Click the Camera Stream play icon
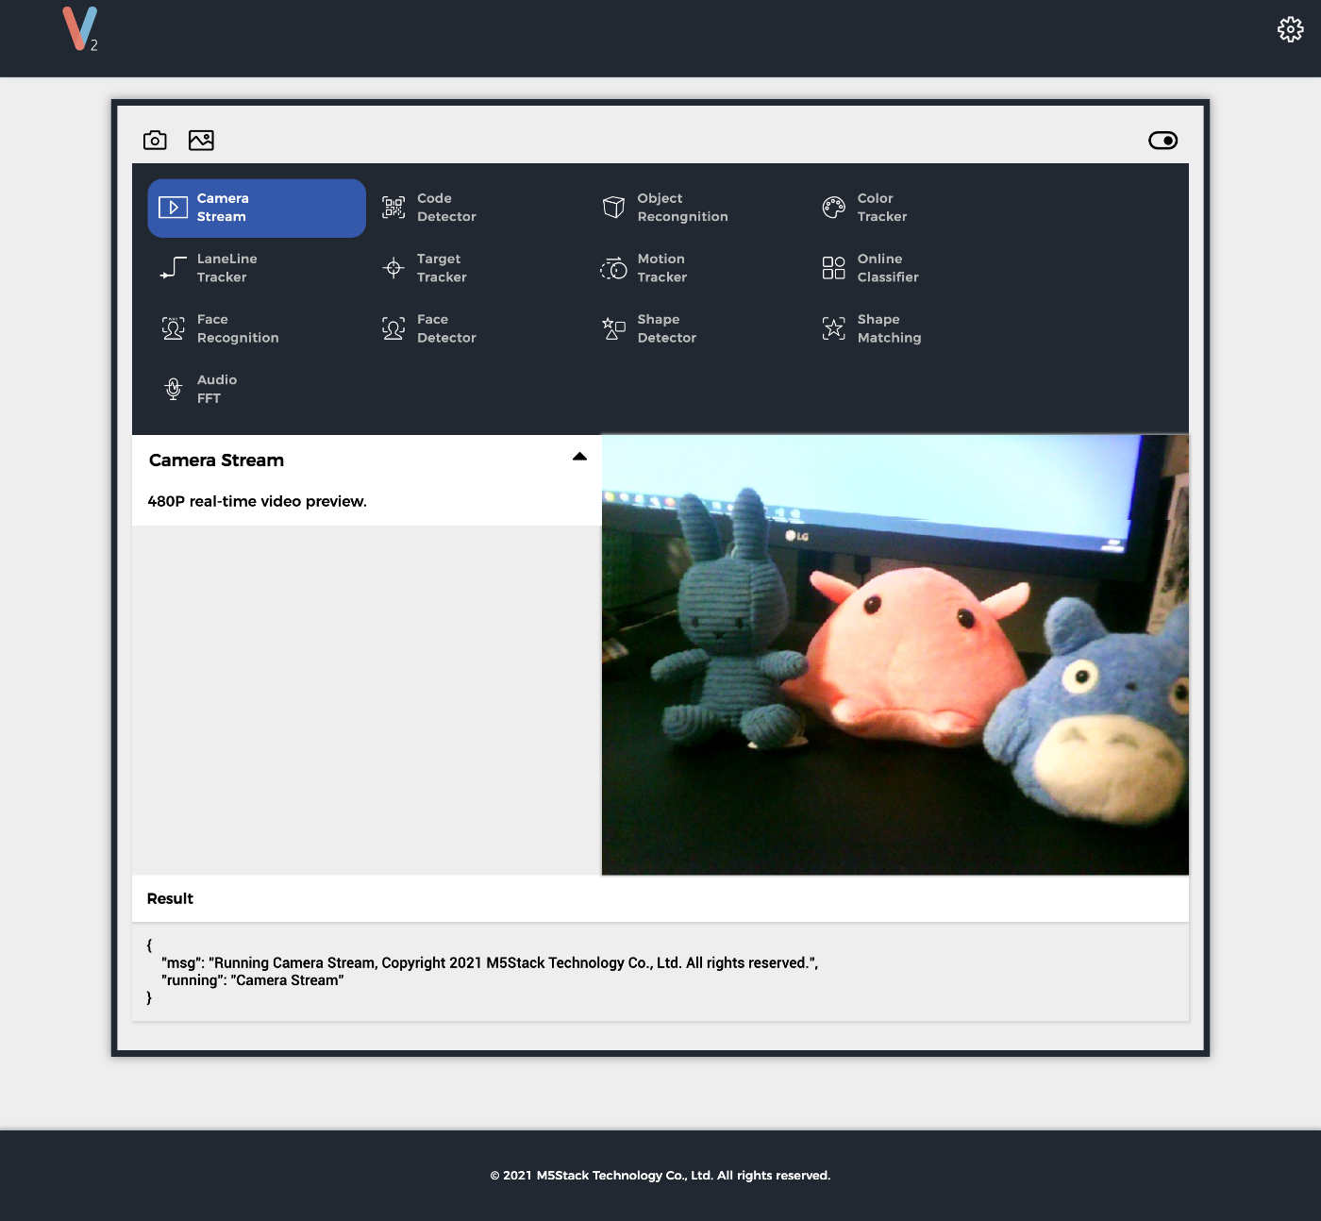Image resolution: width=1321 pixels, height=1221 pixels. [173, 208]
